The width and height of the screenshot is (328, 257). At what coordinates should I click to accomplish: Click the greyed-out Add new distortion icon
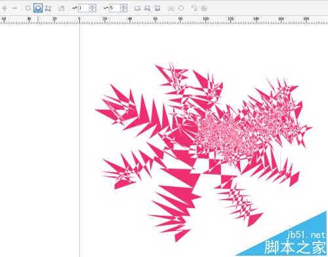tap(62, 9)
